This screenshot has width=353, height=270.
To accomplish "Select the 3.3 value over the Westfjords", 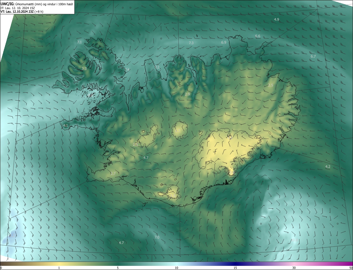I will click(84, 68).
